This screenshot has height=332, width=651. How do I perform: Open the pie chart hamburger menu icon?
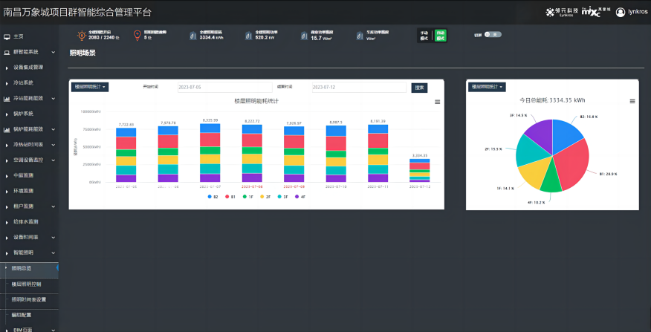tap(632, 101)
